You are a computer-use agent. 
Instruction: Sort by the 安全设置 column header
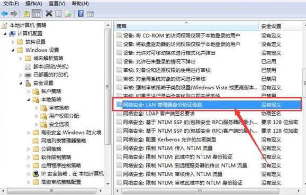tap(281, 26)
